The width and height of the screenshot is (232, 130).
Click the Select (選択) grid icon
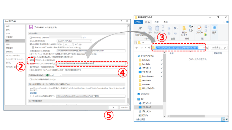[x=214, y=27]
